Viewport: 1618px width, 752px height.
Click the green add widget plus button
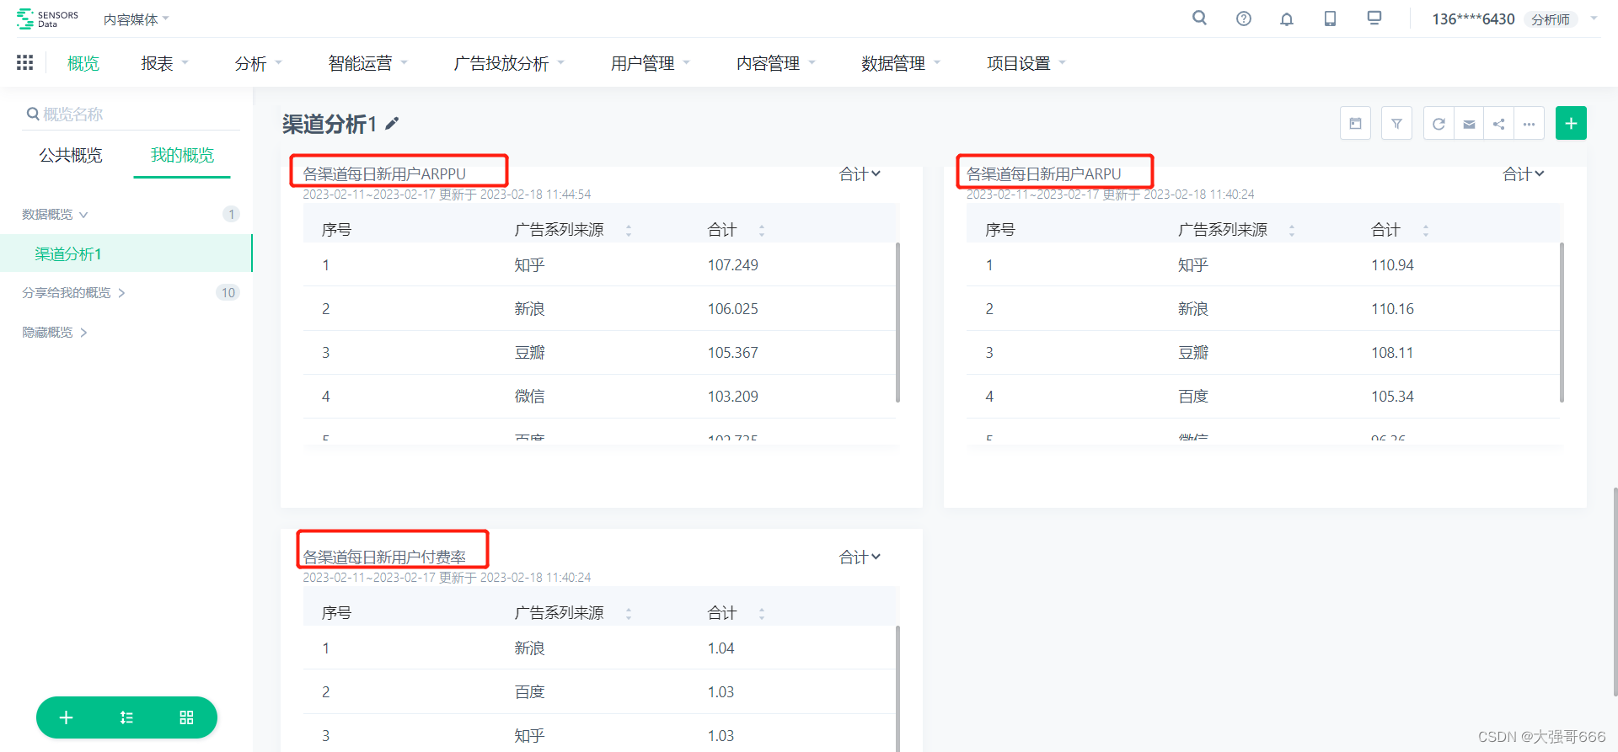point(1571,123)
